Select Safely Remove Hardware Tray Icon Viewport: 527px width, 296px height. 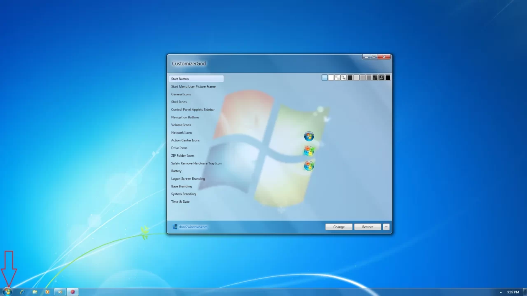click(x=196, y=163)
